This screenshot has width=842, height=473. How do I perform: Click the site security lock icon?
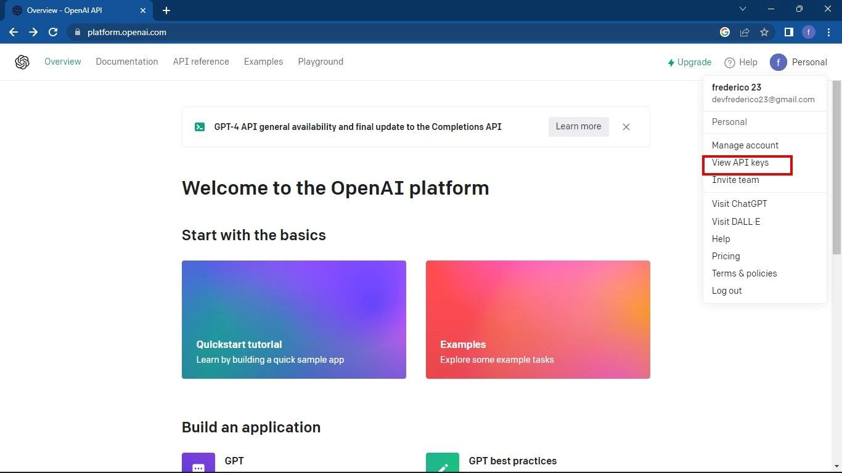pyautogui.click(x=78, y=32)
